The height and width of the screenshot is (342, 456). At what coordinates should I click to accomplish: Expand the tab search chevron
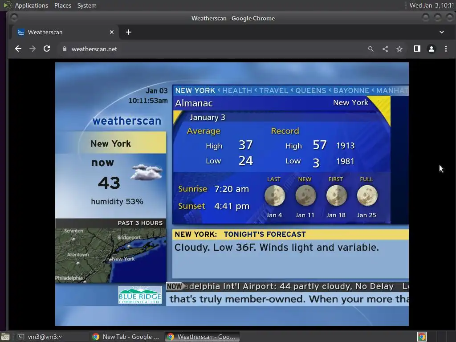click(x=441, y=32)
